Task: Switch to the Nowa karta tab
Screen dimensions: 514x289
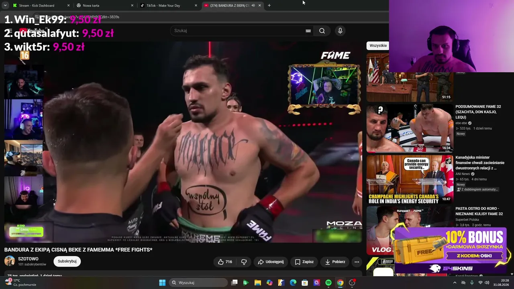Action: pos(104,6)
